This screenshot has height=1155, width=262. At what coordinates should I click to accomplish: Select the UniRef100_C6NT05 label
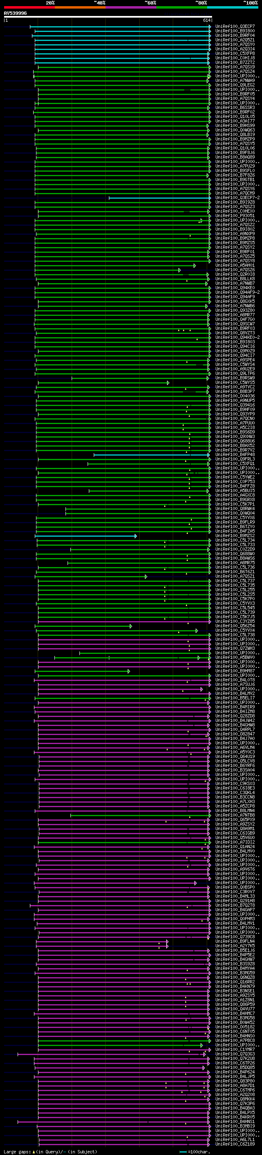[235, 1031]
